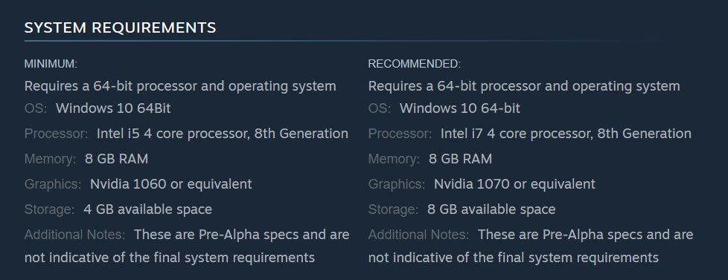Viewport: 728px width, 280px height.
Task: Click the minimum Processor label
Action: point(56,134)
